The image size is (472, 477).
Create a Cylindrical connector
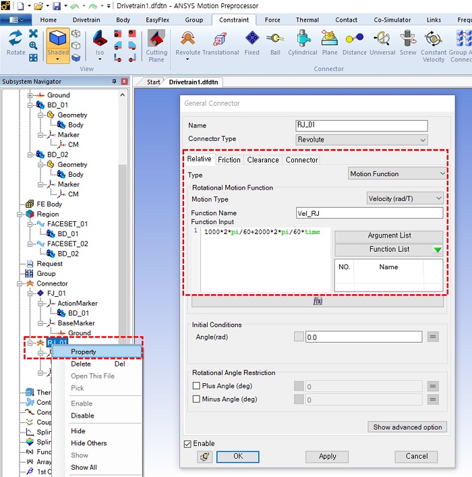[x=302, y=43]
